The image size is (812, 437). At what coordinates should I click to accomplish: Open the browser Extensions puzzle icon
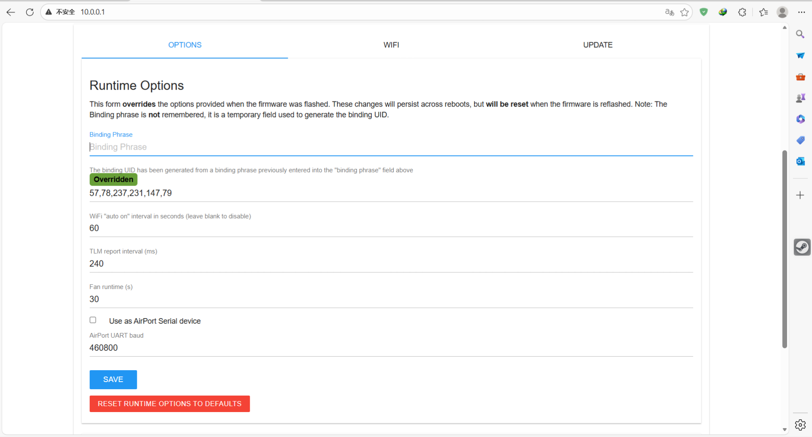[742, 12]
